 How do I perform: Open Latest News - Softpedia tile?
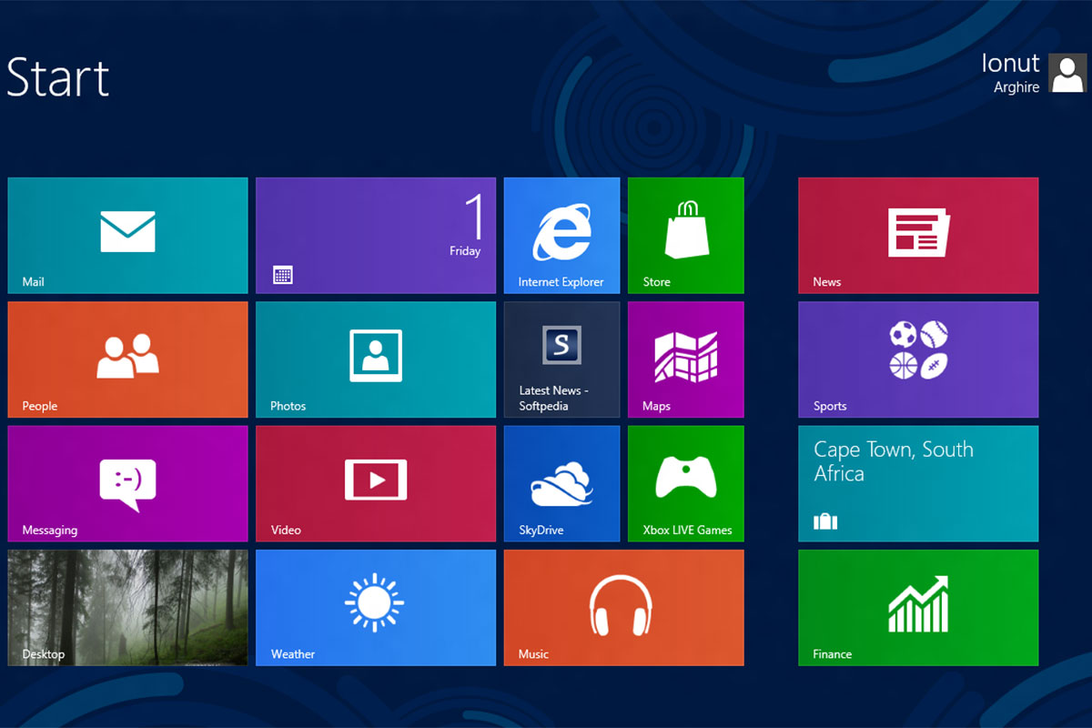[561, 359]
